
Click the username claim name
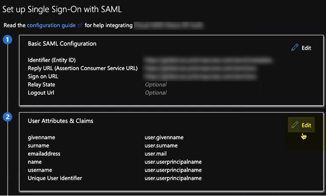point(40,170)
